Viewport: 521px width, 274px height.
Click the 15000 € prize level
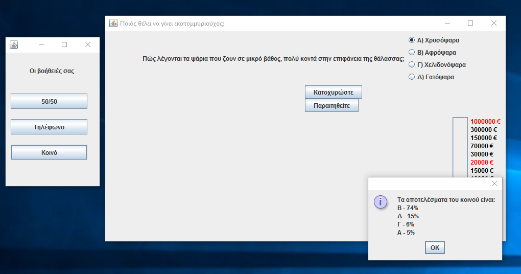[482, 171]
